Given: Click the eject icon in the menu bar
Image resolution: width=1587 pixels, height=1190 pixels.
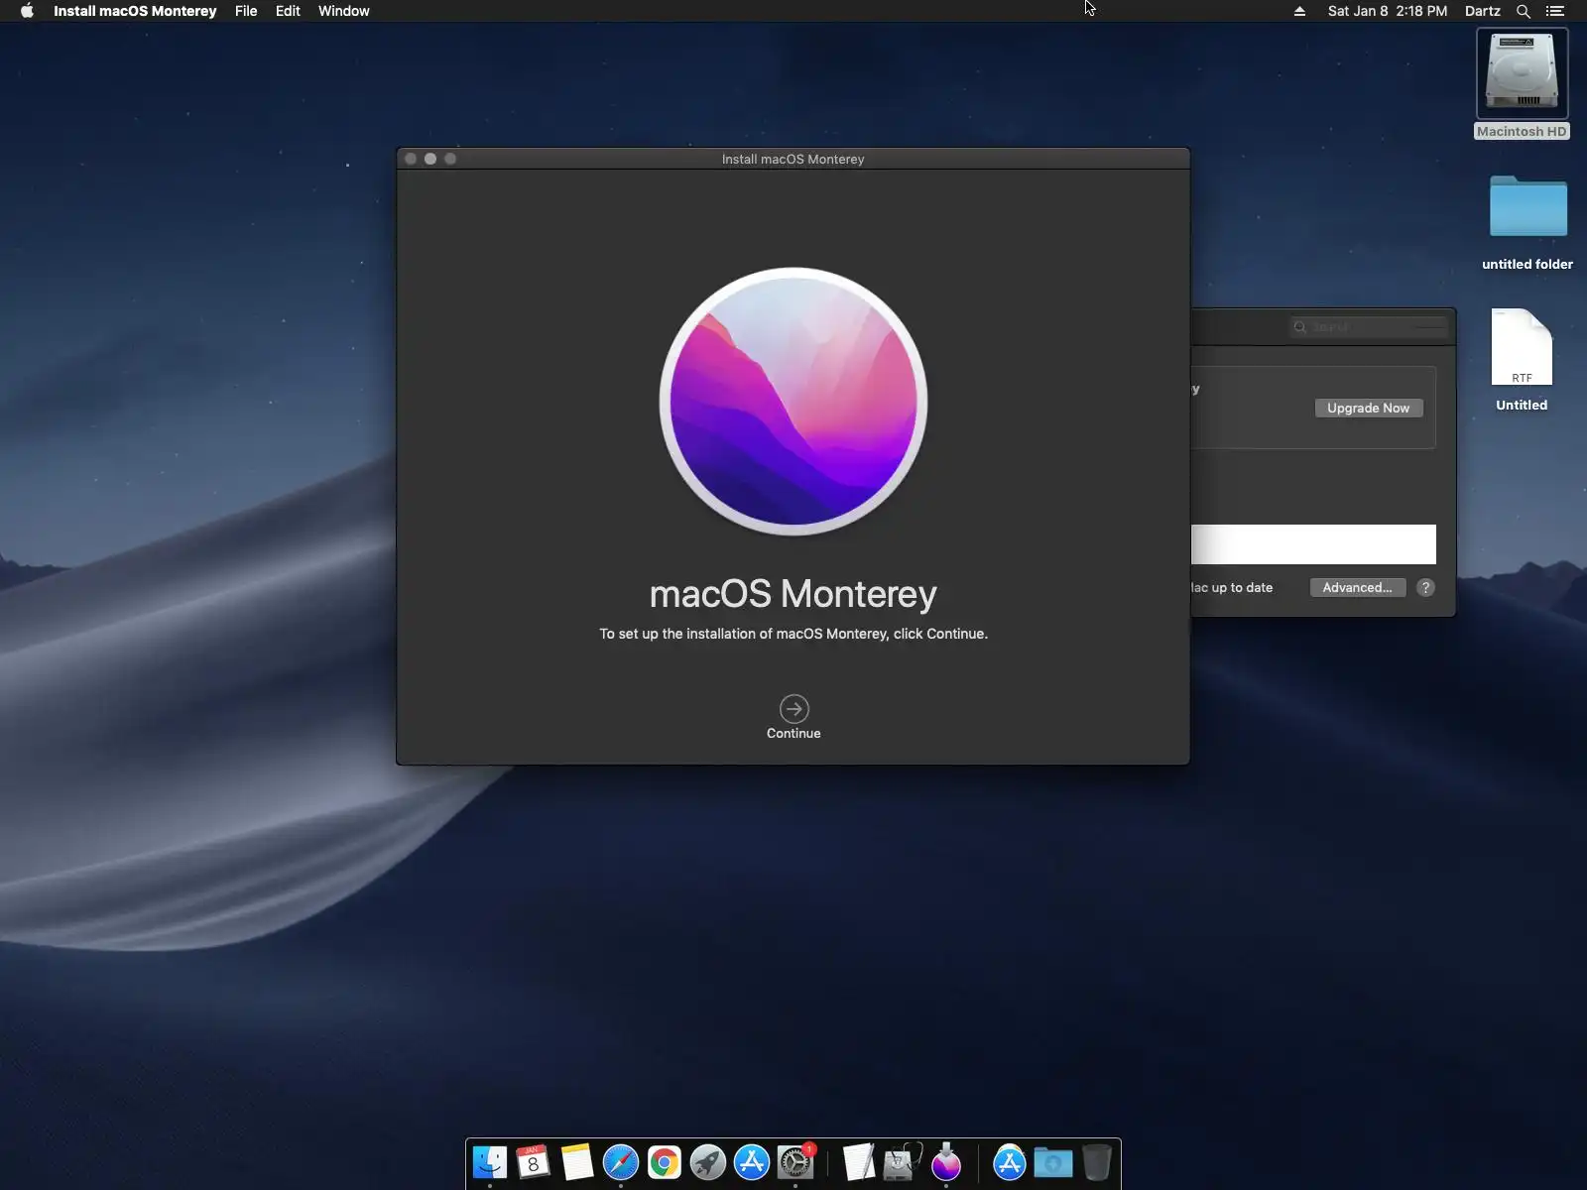Looking at the screenshot, I should 1299,11.
